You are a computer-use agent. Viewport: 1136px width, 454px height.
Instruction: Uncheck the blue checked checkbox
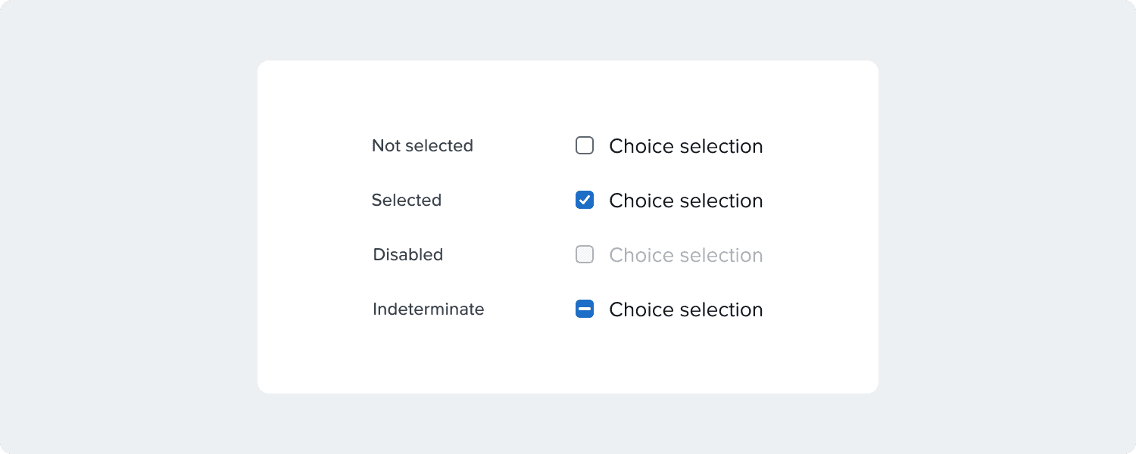pos(585,200)
